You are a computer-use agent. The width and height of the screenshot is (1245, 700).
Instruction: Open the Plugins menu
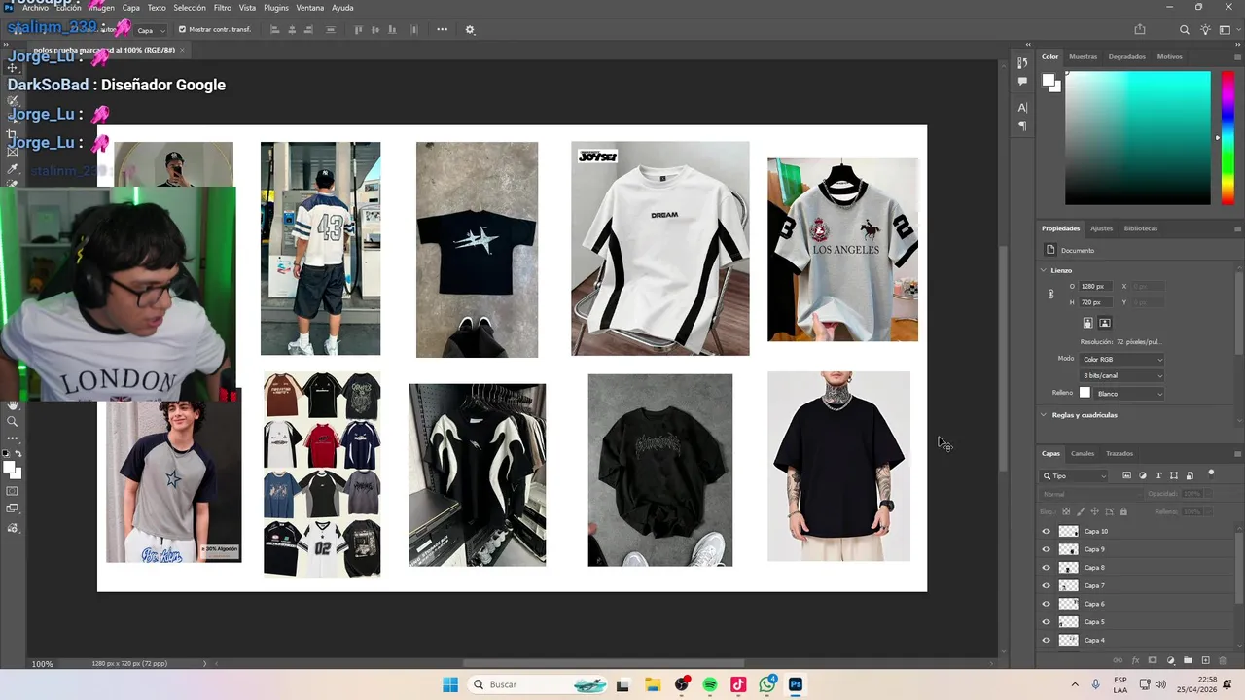(276, 8)
